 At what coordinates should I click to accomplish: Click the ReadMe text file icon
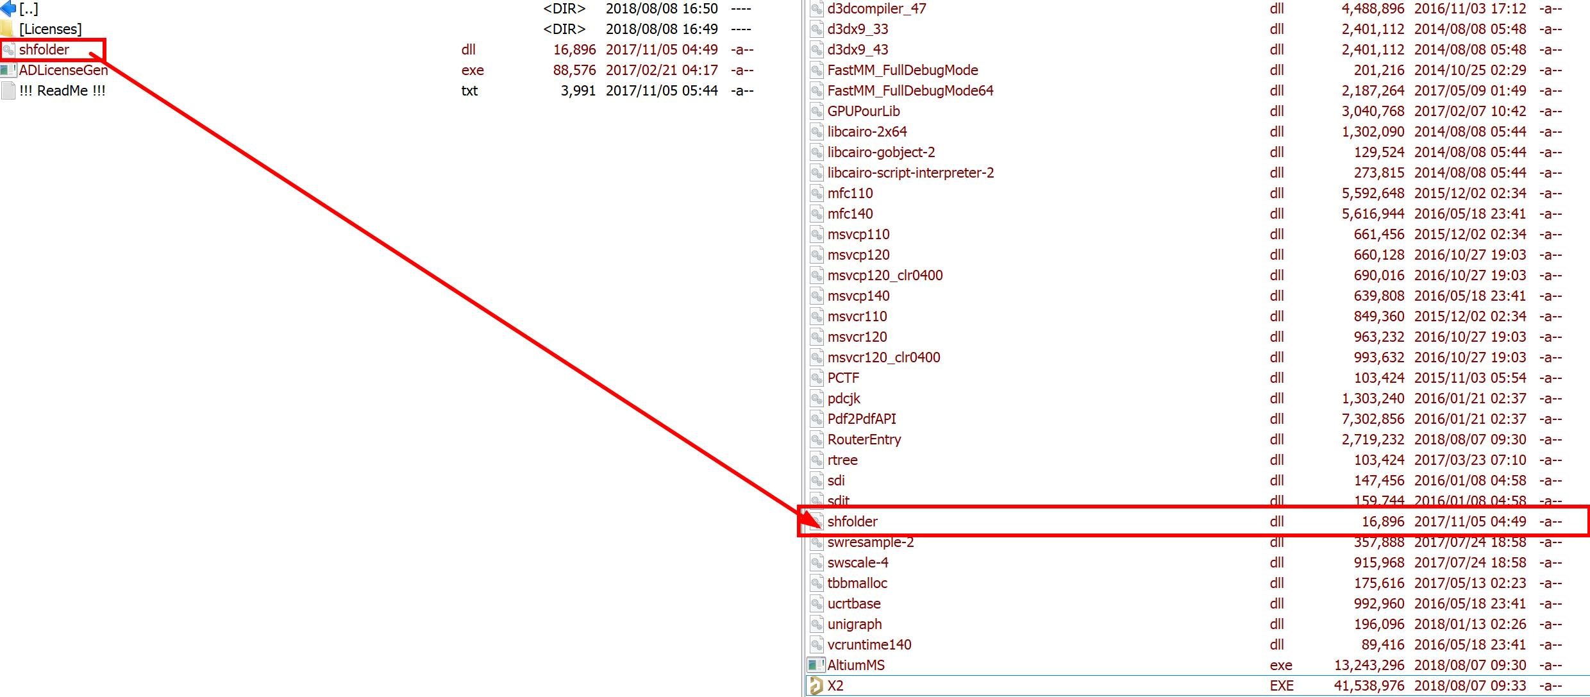8,91
